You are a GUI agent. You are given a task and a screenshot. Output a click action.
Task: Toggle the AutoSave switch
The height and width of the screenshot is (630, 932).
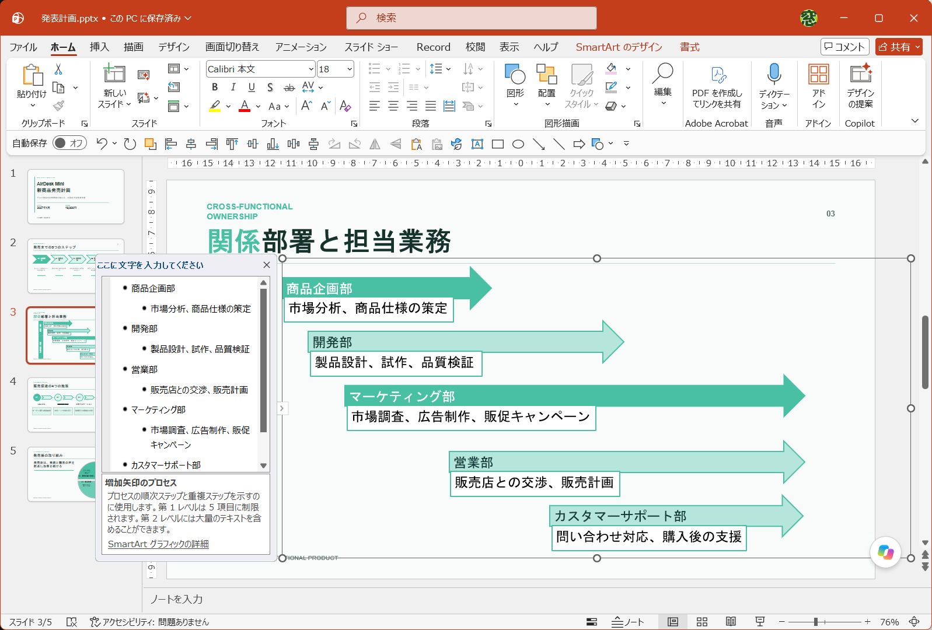tap(69, 143)
